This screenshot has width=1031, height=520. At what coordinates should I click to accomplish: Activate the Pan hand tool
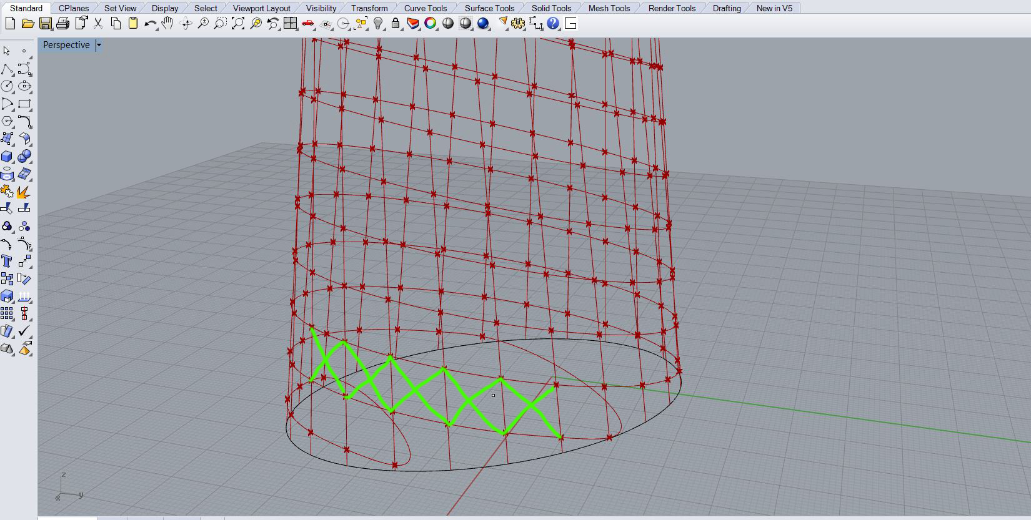167,24
